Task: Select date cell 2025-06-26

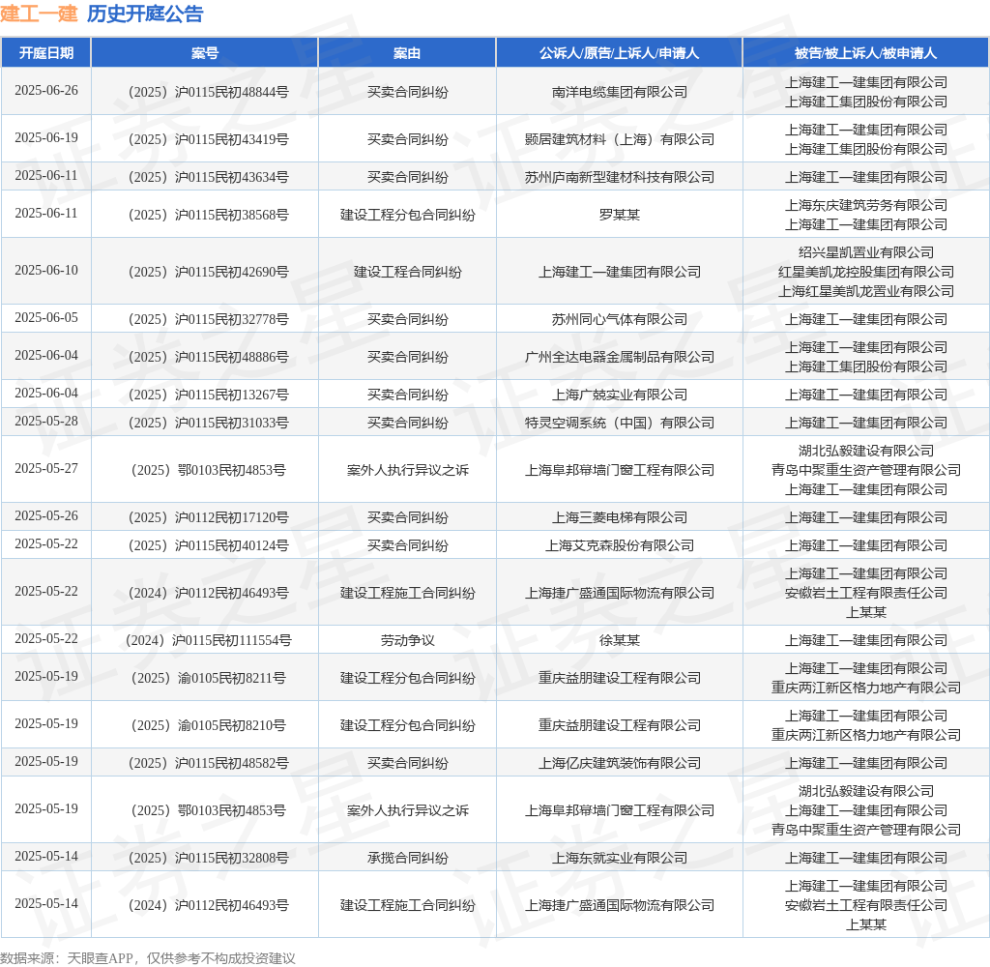Action: tap(46, 90)
